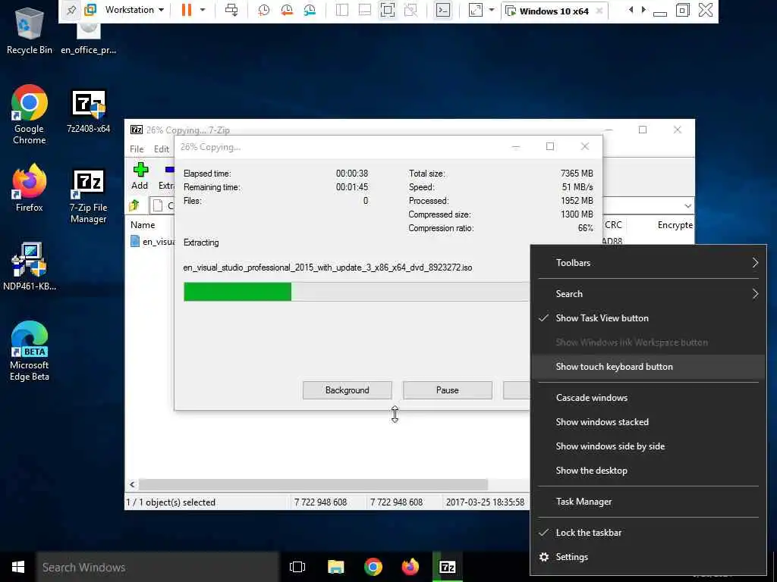Open 7-Zip File Manager desktop shortcut

[x=88, y=196]
